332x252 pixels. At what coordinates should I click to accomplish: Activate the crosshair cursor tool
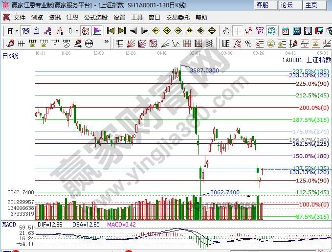(x=238, y=30)
